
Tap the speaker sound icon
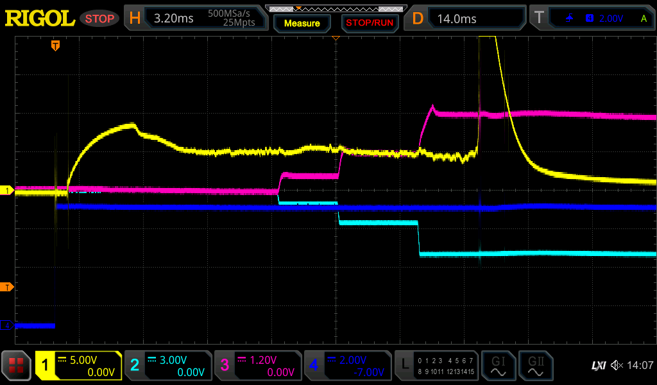(x=617, y=366)
